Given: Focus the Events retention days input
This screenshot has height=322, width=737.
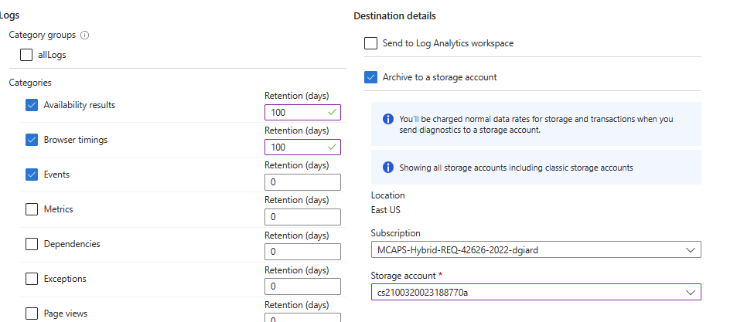Looking at the screenshot, I should (302, 182).
